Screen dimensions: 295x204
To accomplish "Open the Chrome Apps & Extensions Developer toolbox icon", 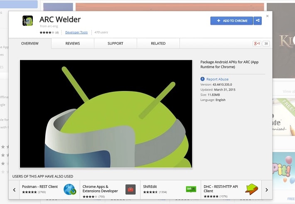I will pyautogui.click(x=130, y=189).
